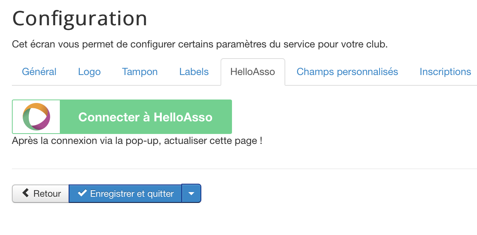Click the active HelloAsso tab

(253, 72)
